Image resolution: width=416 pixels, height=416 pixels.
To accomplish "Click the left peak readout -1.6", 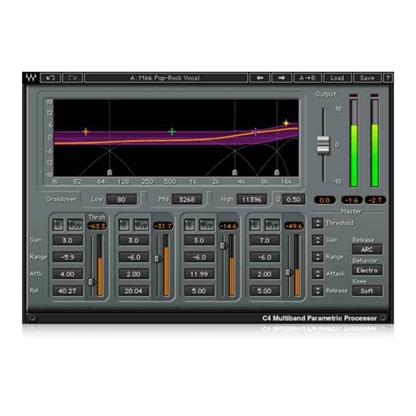I will (352, 200).
